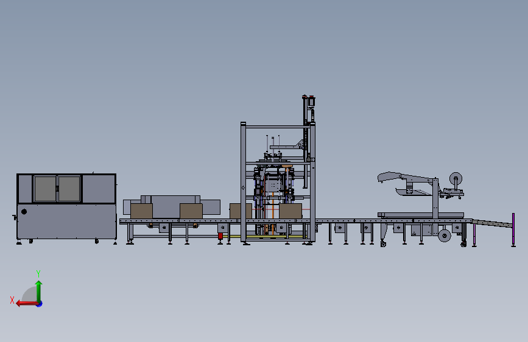This screenshot has width=528, height=342.
Task: Select the blue Z axis ball on the triad
Action: coord(40,304)
